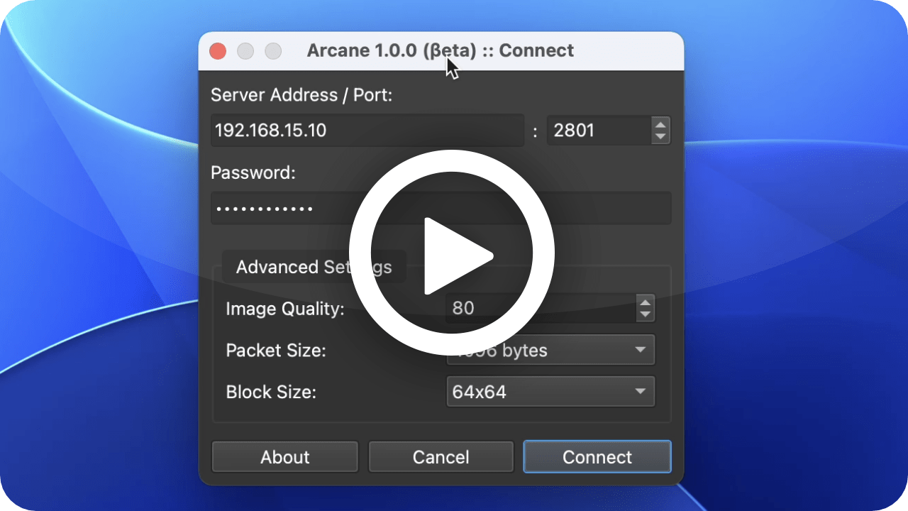Click the Connect button

click(x=597, y=457)
